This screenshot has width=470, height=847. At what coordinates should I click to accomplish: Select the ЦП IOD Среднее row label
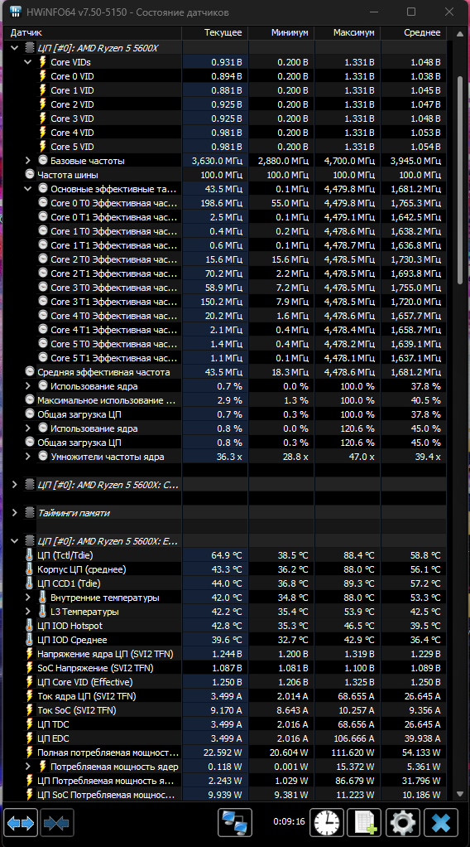pyautogui.click(x=72, y=640)
